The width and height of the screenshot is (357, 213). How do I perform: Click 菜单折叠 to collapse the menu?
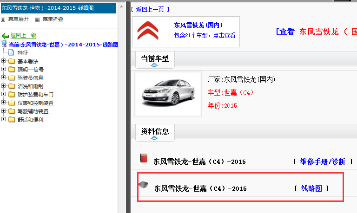[53, 19]
